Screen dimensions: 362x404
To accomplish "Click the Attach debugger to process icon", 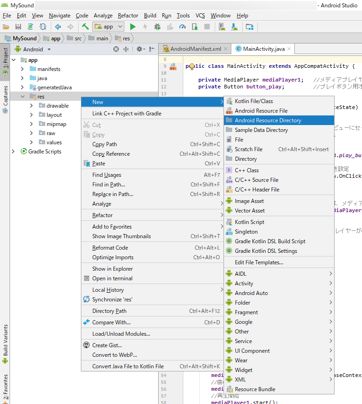I will pyautogui.click(x=195, y=27).
